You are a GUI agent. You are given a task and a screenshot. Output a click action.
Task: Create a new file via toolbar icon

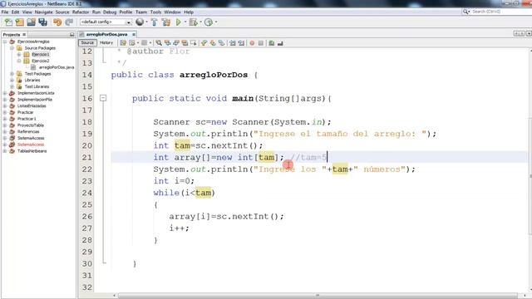[8, 22]
